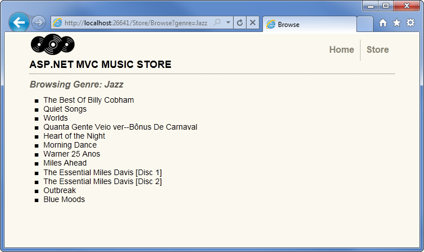Viewport: 424px width, 252px height.
Task: Open the Tools gear menu
Action: click(x=410, y=23)
